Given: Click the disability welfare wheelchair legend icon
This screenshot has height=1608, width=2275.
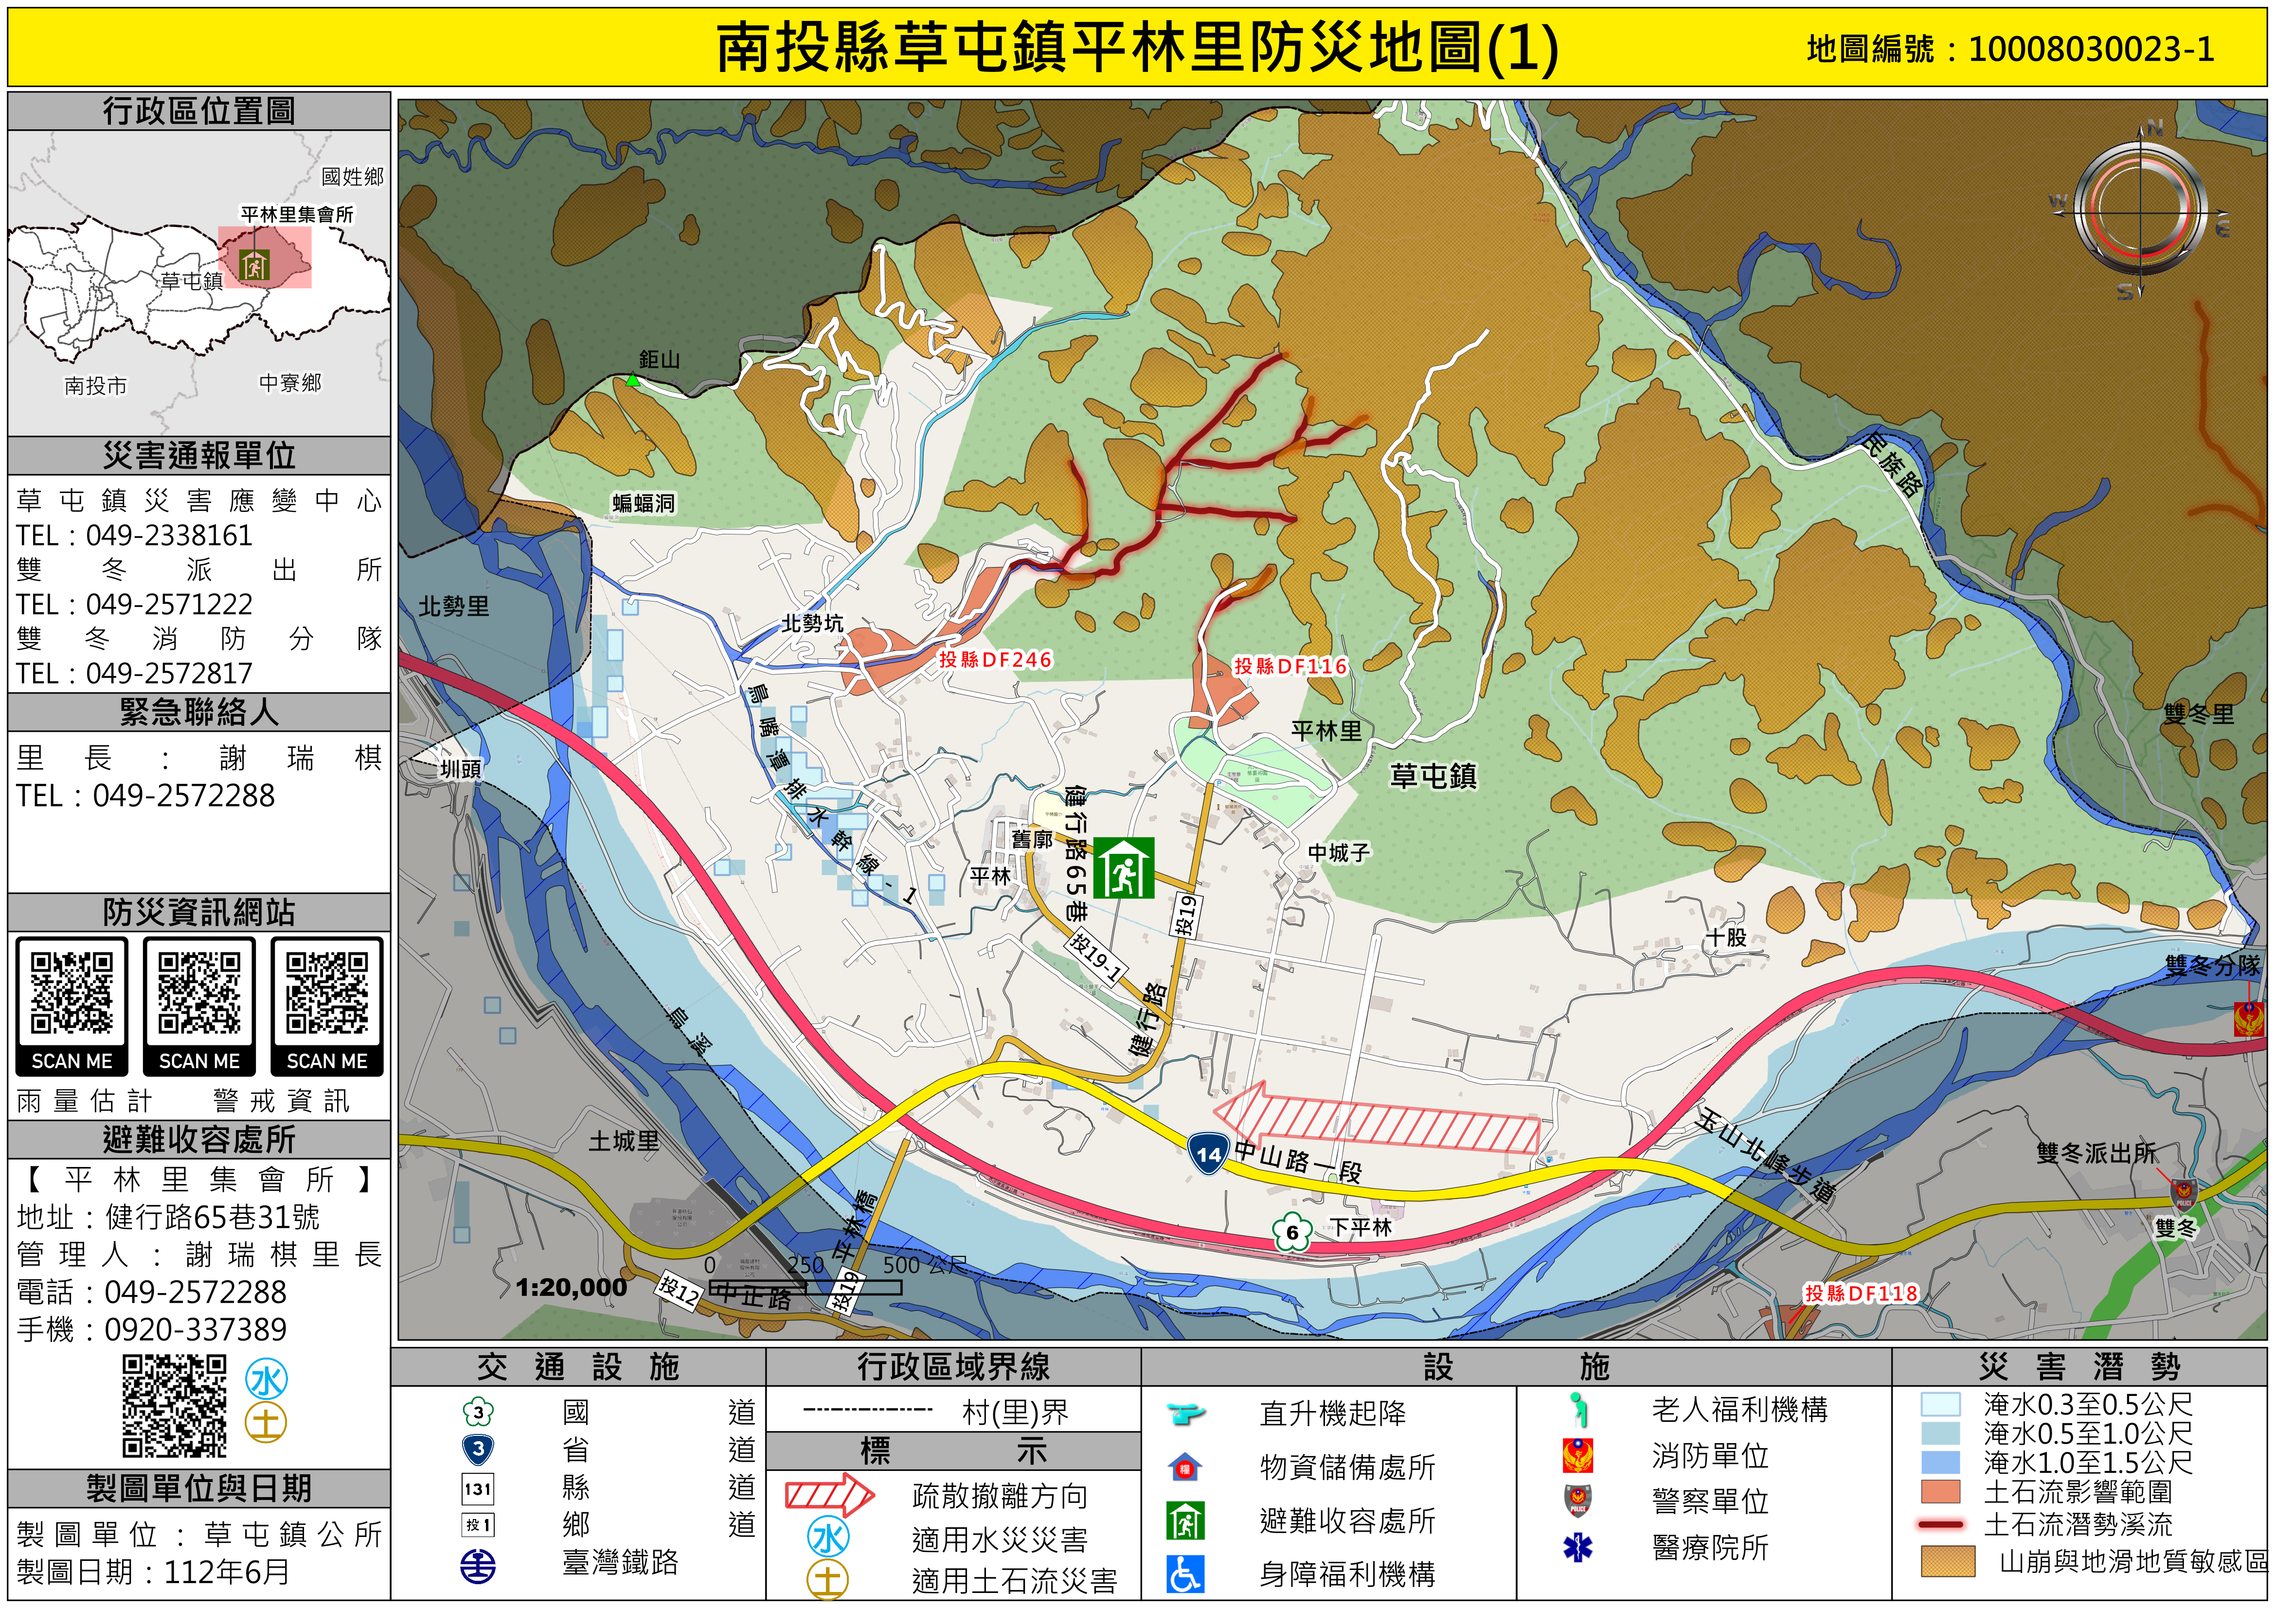Looking at the screenshot, I should click(x=1185, y=1573).
